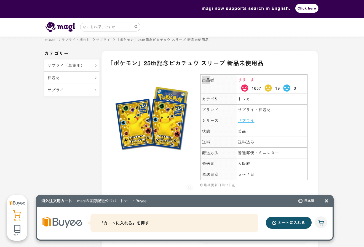Open the Buyee guide book icon
Screen dimensions: 364x247
coord(17,231)
